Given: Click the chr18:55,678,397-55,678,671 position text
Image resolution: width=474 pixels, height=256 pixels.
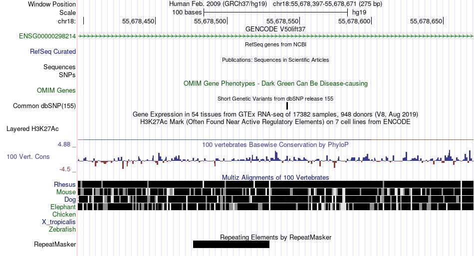Looking at the screenshot, I should [327, 4].
